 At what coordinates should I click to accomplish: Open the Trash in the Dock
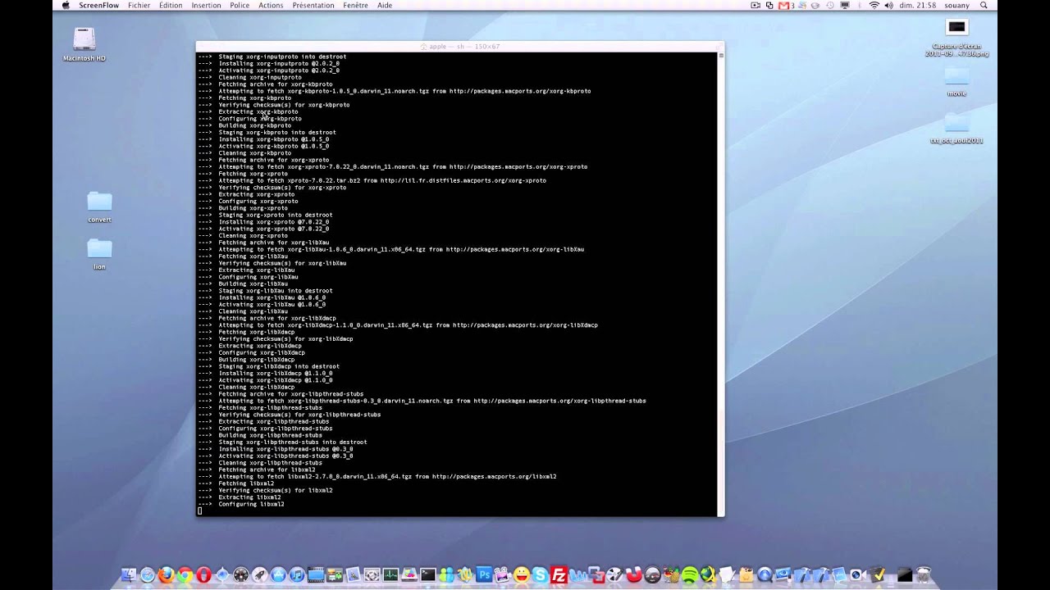tap(922, 575)
